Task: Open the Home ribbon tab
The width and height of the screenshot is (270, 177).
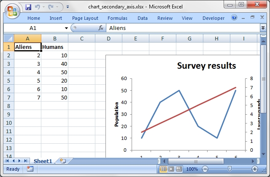Action: (x=34, y=18)
